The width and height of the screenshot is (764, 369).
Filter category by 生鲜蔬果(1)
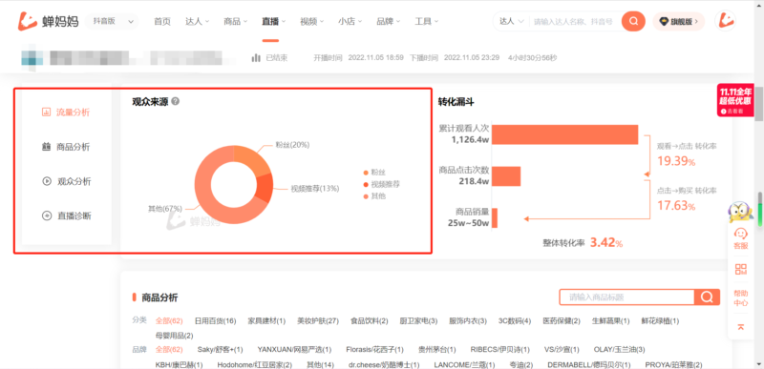click(610, 321)
